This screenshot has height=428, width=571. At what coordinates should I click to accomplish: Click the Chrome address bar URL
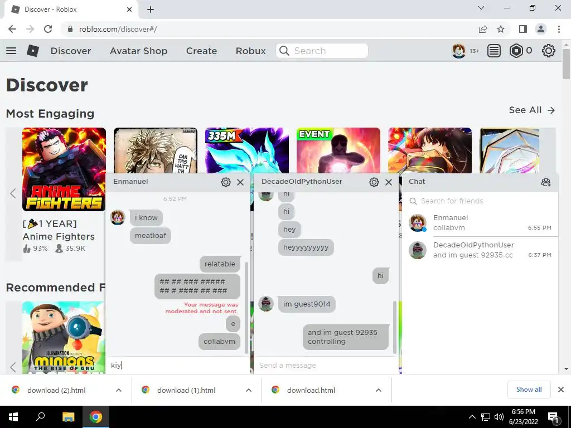click(x=118, y=29)
